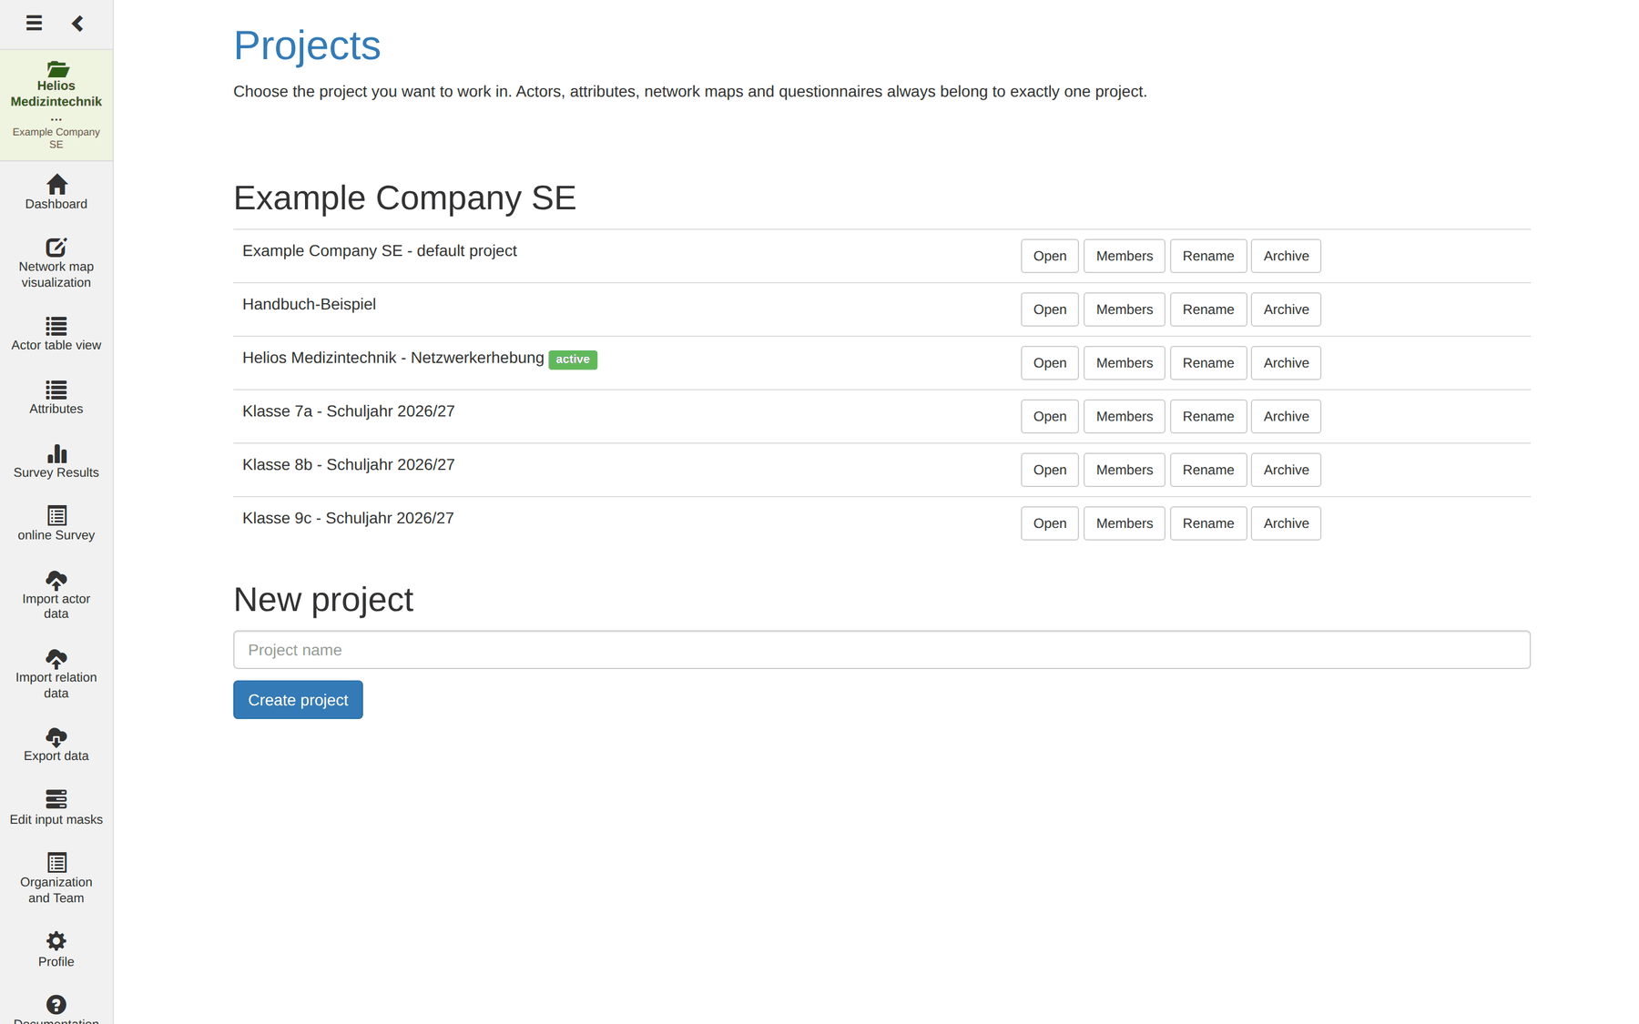Viewport: 1639px width, 1024px height.
Task: Open Import relation data upload icon
Action: [56, 658]
